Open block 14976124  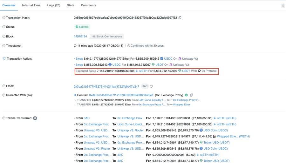pyautogui.click(x=80, y=36)
